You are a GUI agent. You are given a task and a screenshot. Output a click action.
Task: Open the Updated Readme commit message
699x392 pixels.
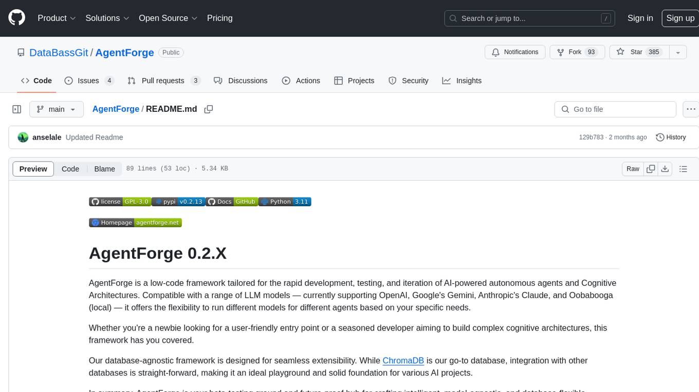[x=95, y=138]
